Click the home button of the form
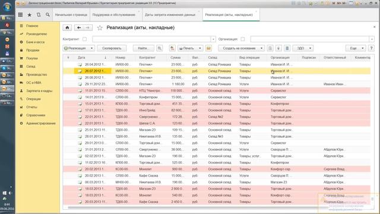 click(x=67, y=28)
